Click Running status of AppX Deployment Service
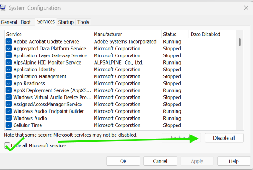The image size is (253, 170). [172, 90]
